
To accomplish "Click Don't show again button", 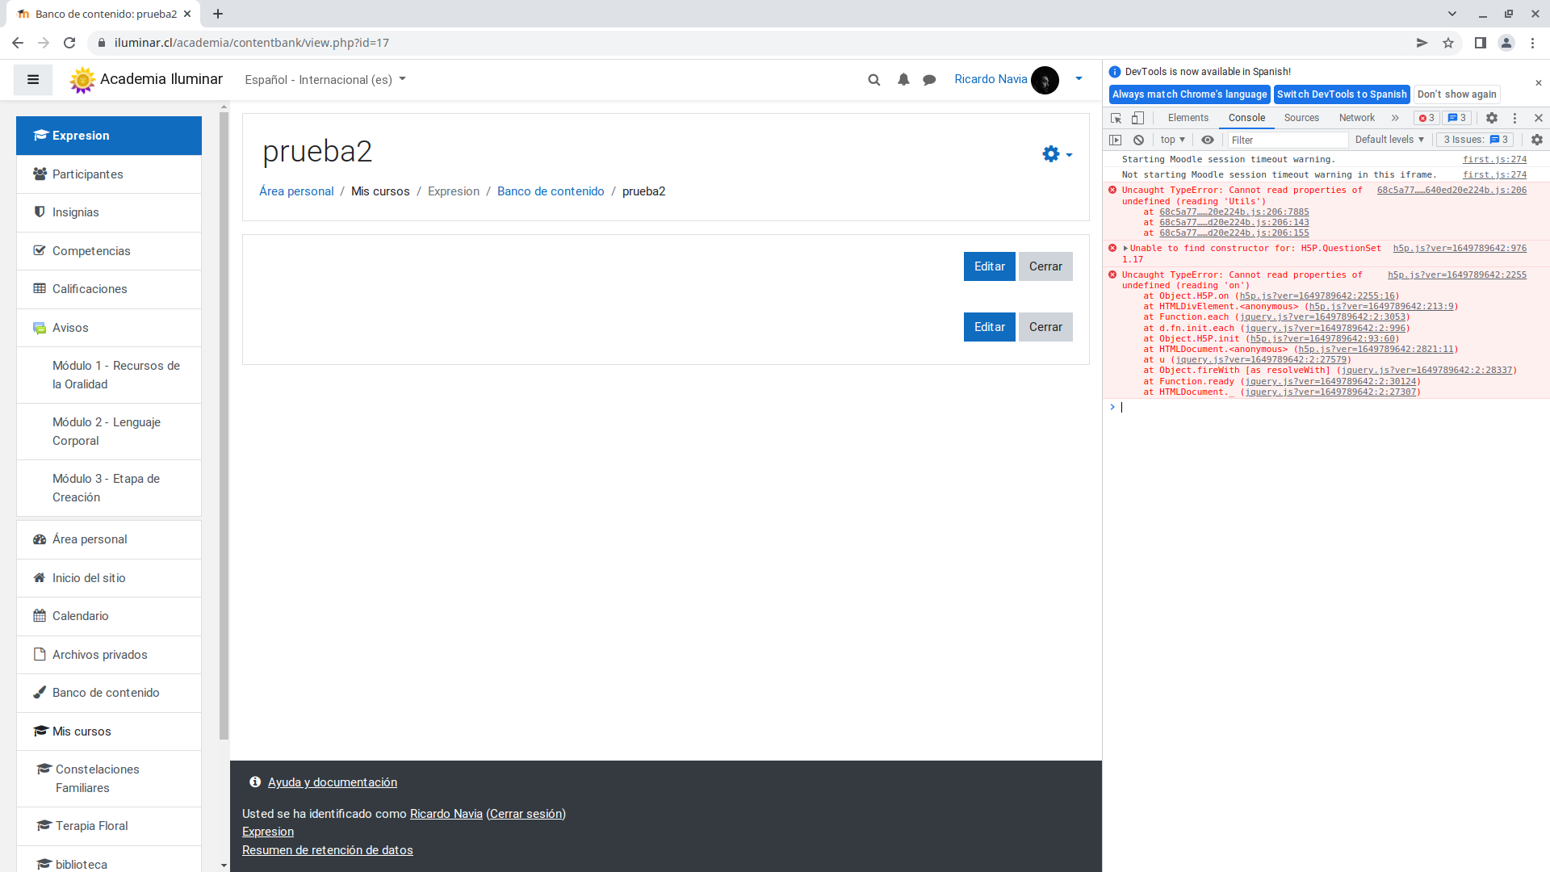I will [x=1456, y=94].
